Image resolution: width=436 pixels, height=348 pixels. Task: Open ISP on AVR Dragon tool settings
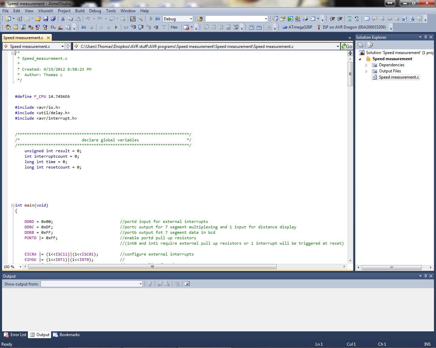(351, 27)
